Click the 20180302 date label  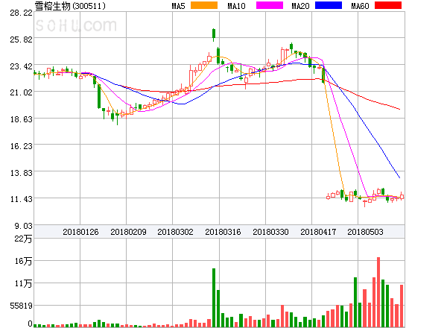click(175, 232)
